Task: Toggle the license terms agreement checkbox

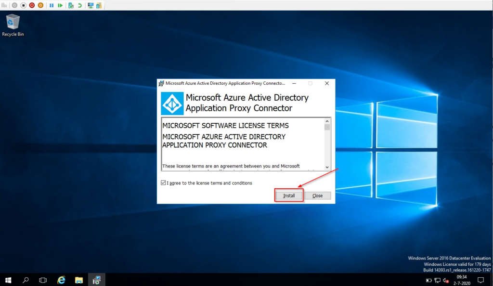Action: tap(163, 182)
